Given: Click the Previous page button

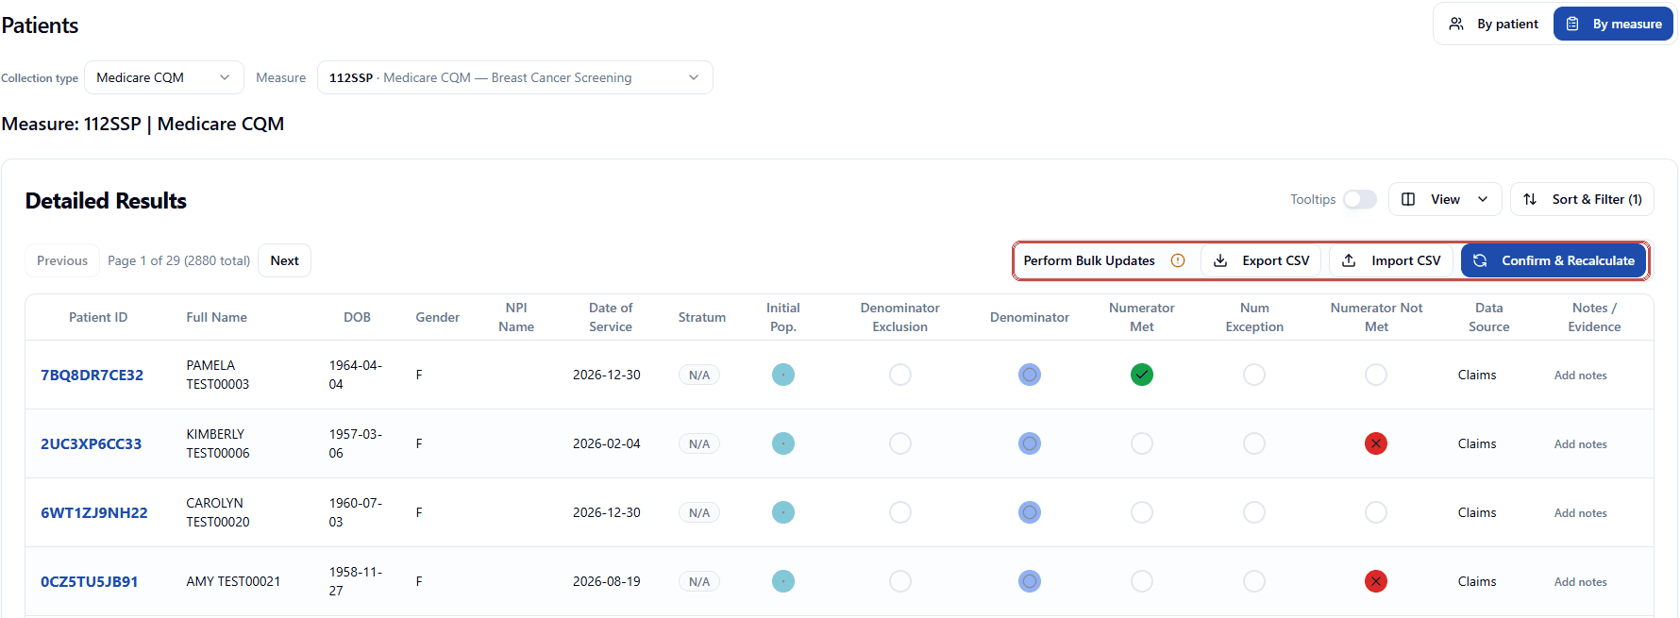Looking at the screenshot, I should tap(62, 260).
